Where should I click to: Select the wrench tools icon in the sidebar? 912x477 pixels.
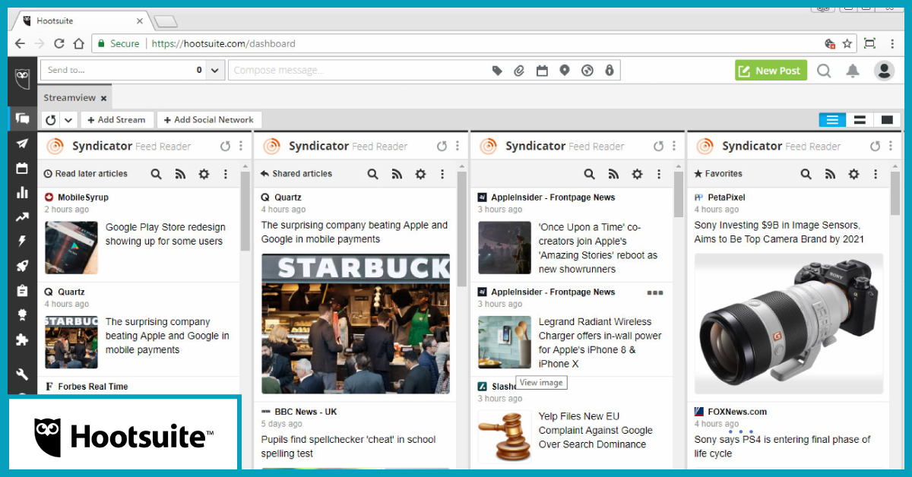pos(22,374)
